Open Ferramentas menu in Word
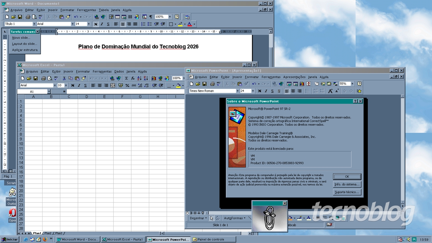This screenshot has height=243, width=432. (x=86, y=10)
